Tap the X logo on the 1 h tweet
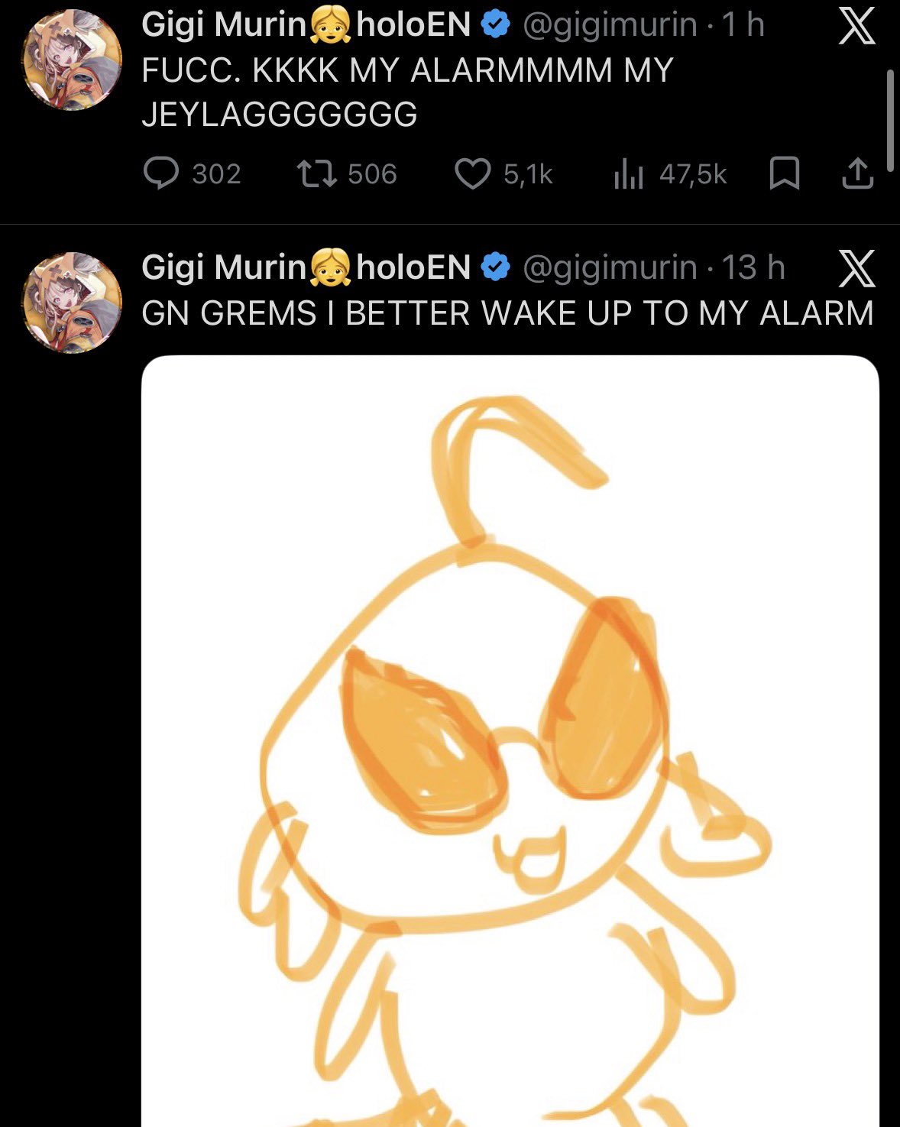The width and height of the screenshot is (900, 1127). 856,26
